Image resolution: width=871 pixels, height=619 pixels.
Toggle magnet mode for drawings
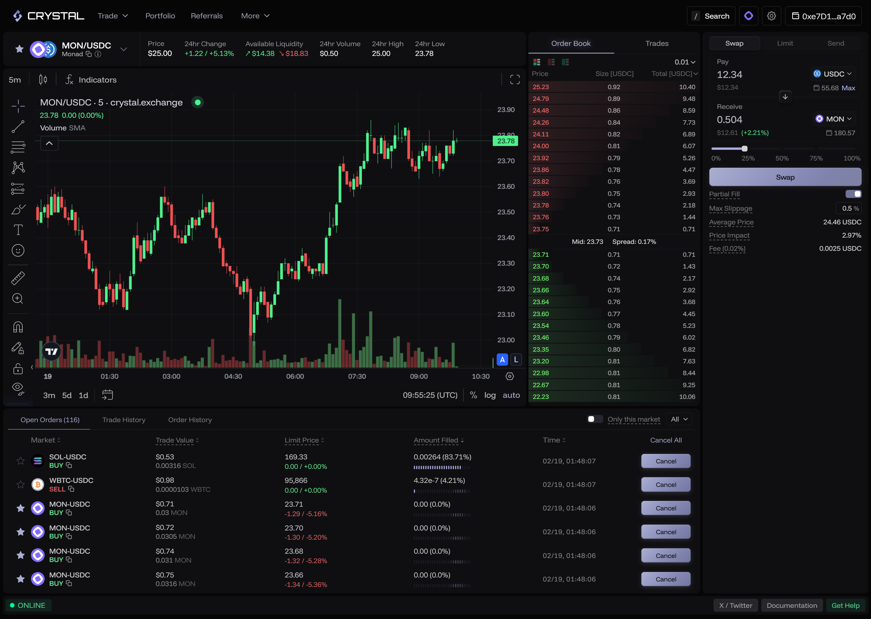click(x=18, y=327)
